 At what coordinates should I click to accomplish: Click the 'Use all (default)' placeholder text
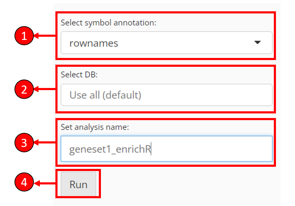(106, 95)
